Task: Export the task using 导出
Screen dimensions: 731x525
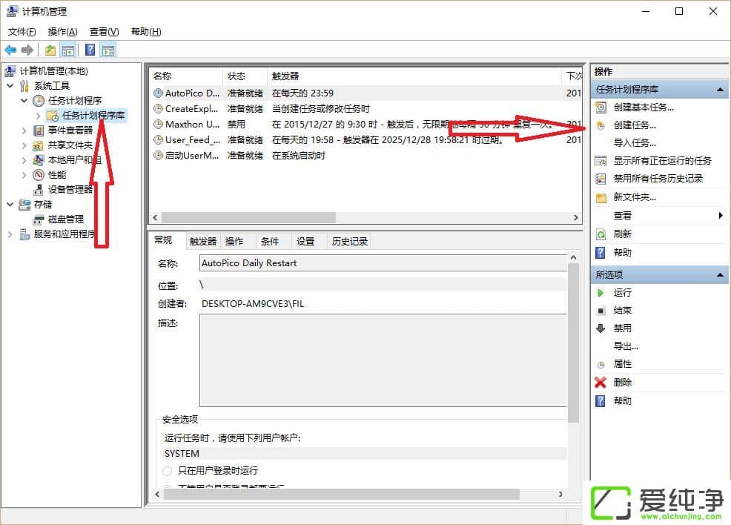Action: (625, 346)
